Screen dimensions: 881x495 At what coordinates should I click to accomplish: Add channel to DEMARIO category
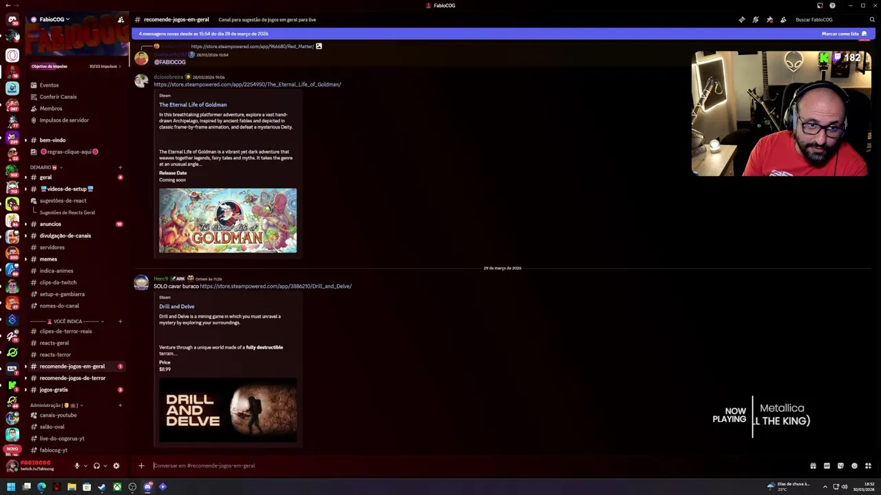point(120,167)
